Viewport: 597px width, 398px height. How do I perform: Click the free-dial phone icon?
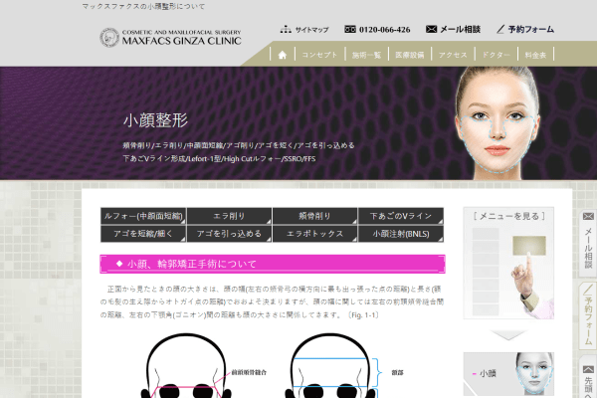[350, 29]
